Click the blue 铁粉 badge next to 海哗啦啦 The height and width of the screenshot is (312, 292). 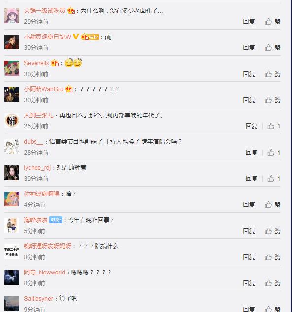pyautogui.click(x=56, y=220)
